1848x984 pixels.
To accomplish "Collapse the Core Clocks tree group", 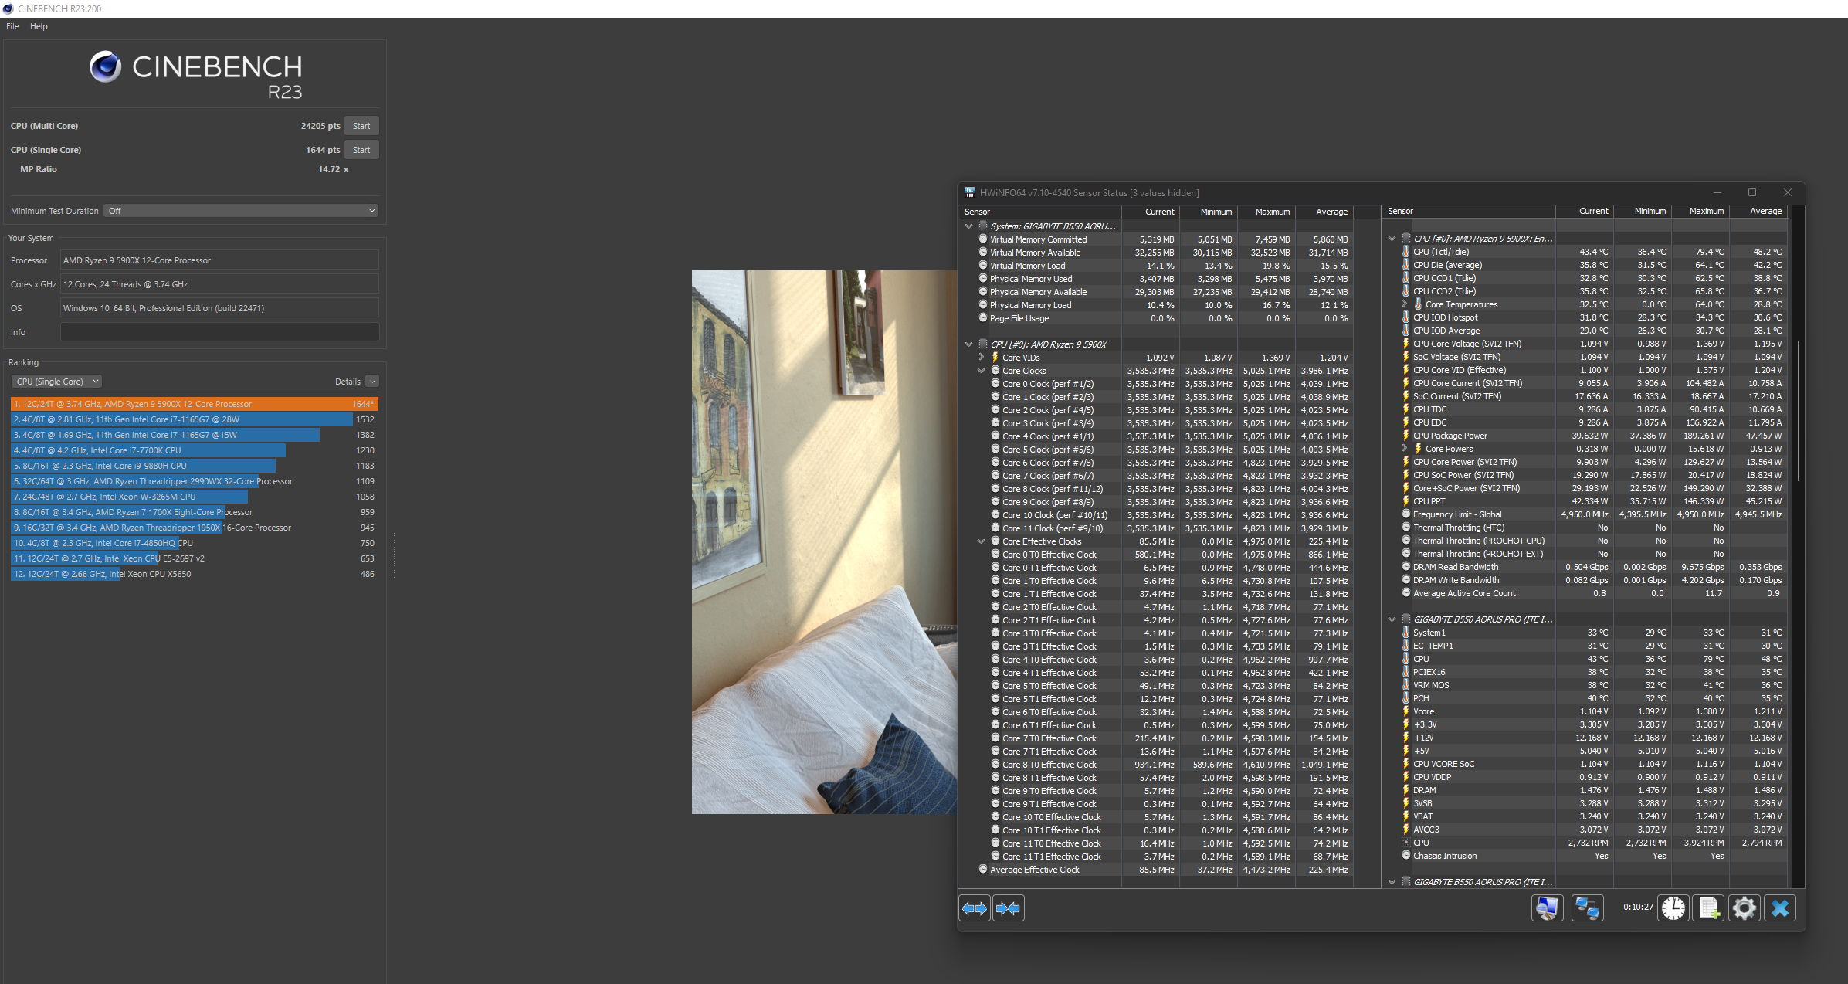I will click(982, 371).
